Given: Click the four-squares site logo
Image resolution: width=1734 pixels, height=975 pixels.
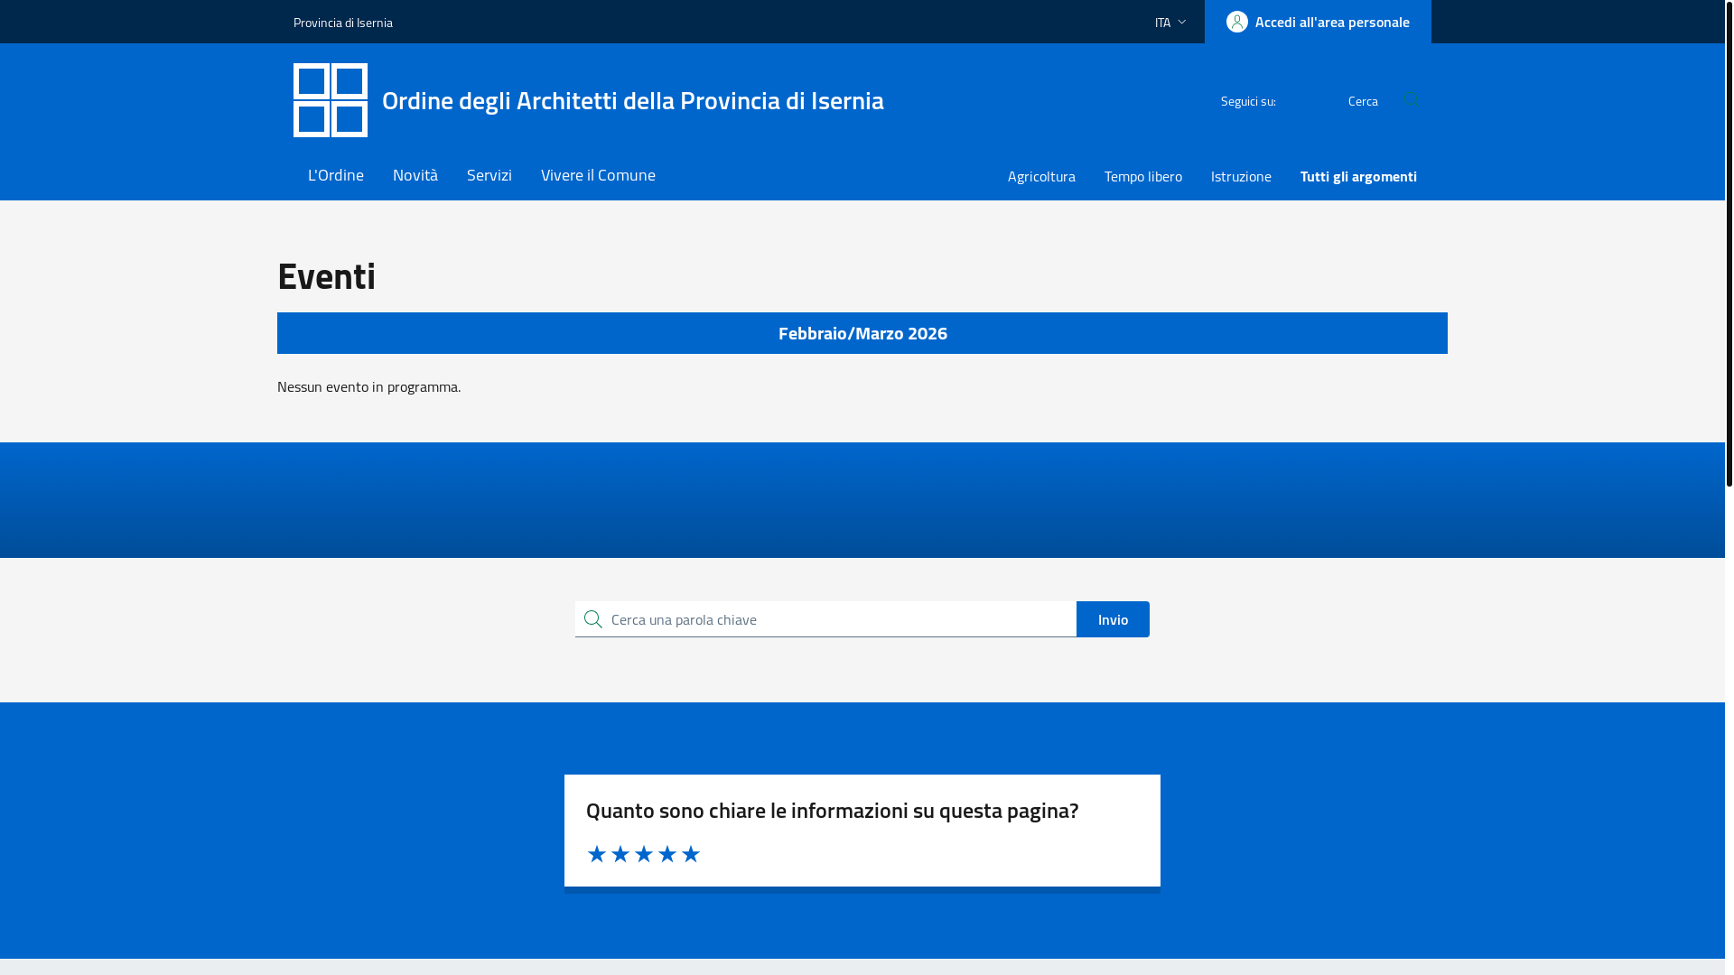Looking at the screenshot, I should pyautogui.click(x=330, y=100).
